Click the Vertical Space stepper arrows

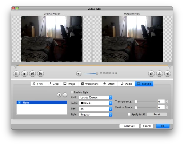[167, 107]
